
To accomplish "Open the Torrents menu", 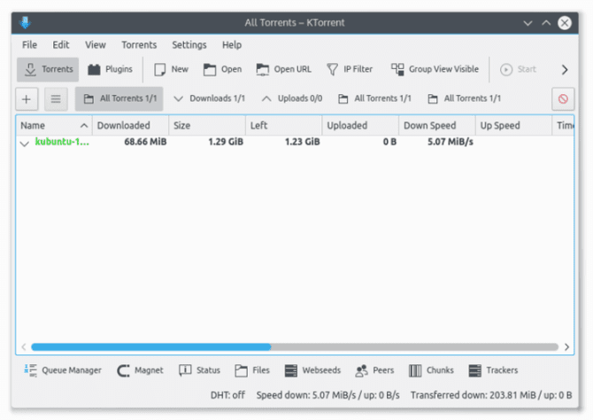I will [139, 45].
